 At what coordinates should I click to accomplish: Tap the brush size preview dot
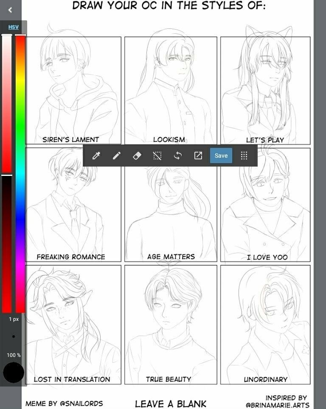14,337
